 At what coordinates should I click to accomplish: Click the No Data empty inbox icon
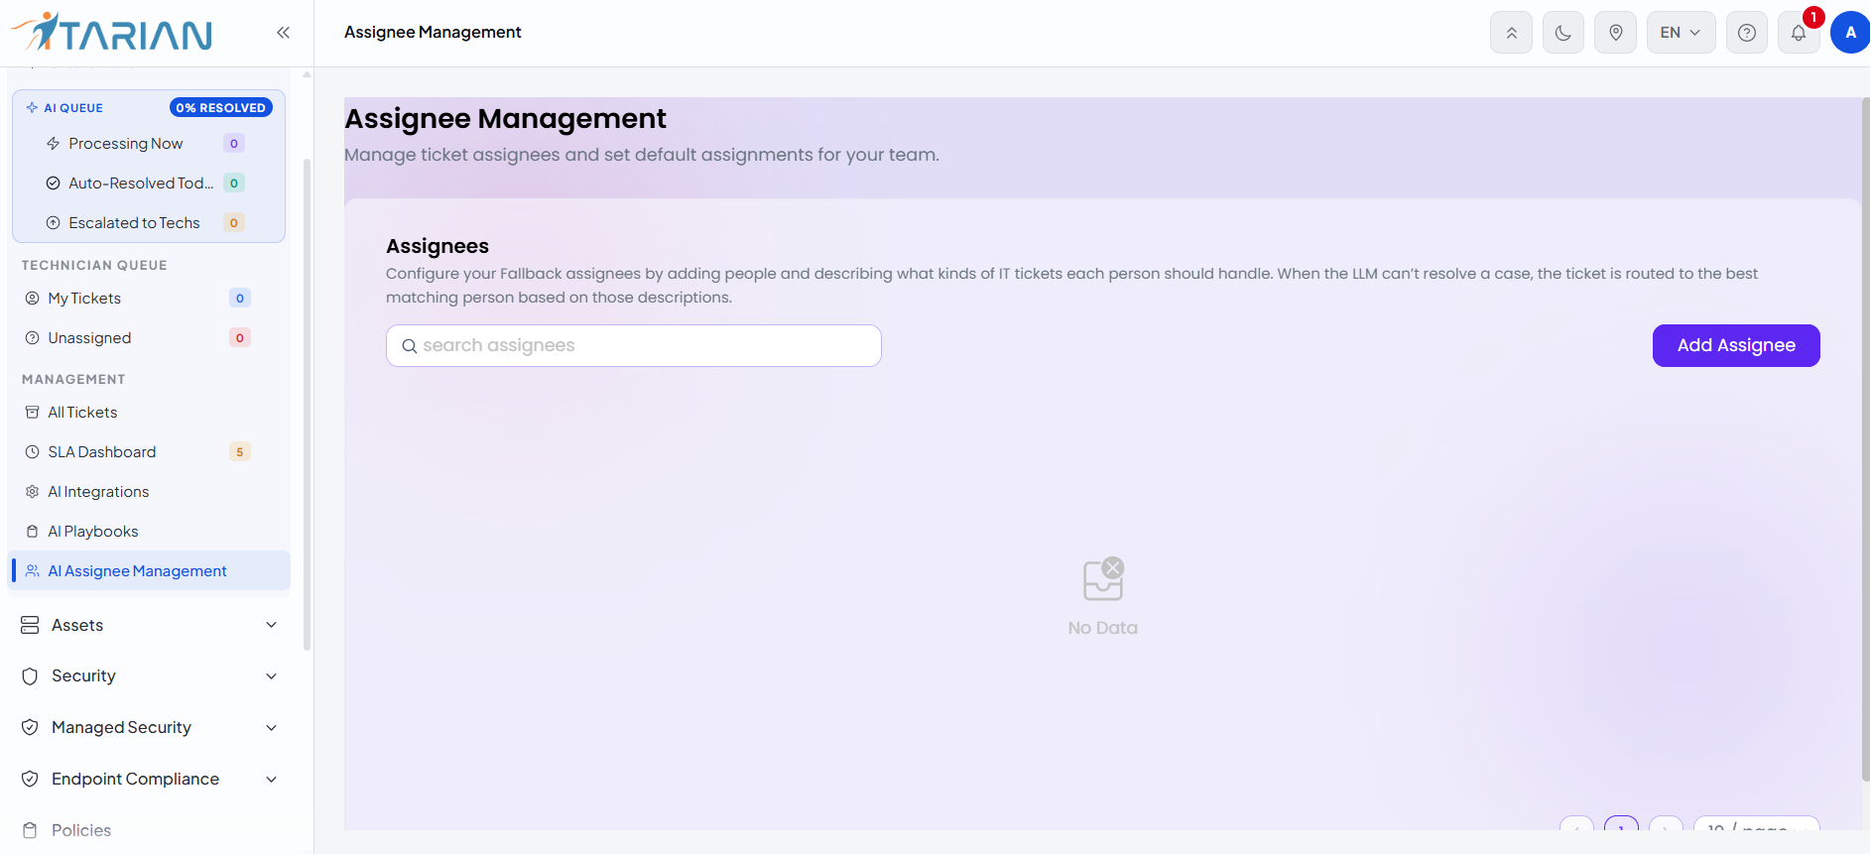click(x=1103, y=579)
